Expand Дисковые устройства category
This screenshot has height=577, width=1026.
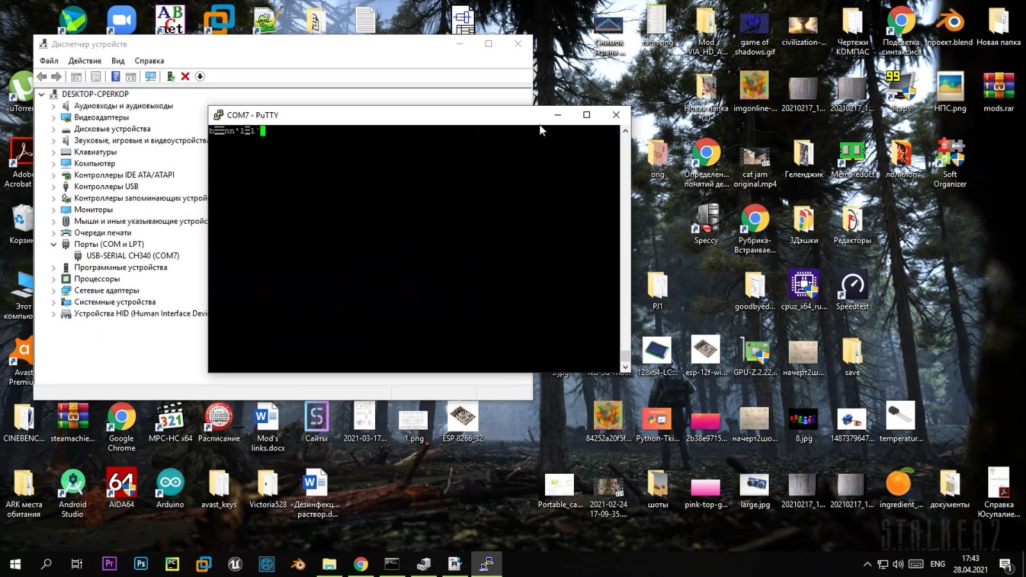[x=54, y=129]
